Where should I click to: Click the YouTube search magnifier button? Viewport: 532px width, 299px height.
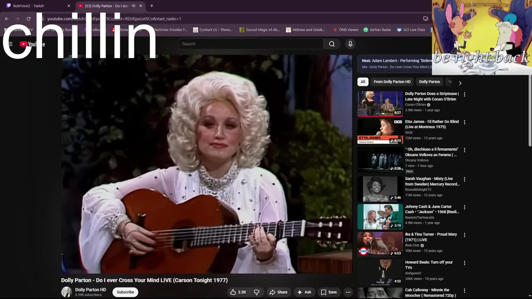point(332,44)
